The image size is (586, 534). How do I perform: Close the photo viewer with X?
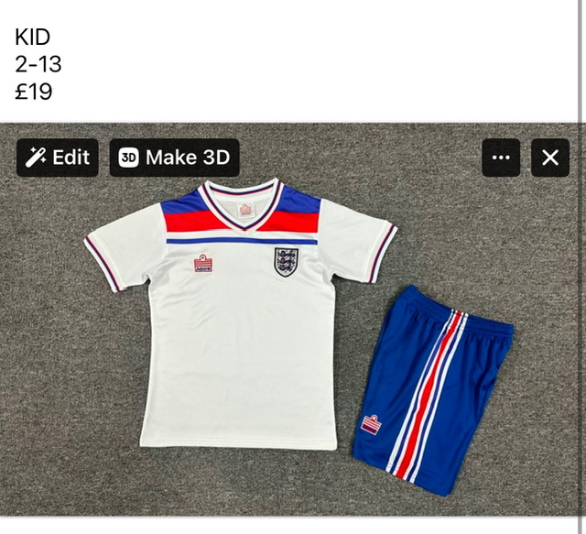coord(549,158)
